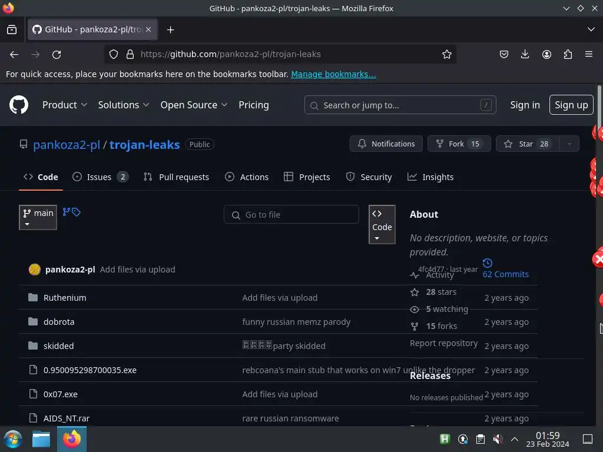Screen dimensions: 603x452
Task: Switch to the Security tab
Action: pyautogui.click(x=369, y=177)
